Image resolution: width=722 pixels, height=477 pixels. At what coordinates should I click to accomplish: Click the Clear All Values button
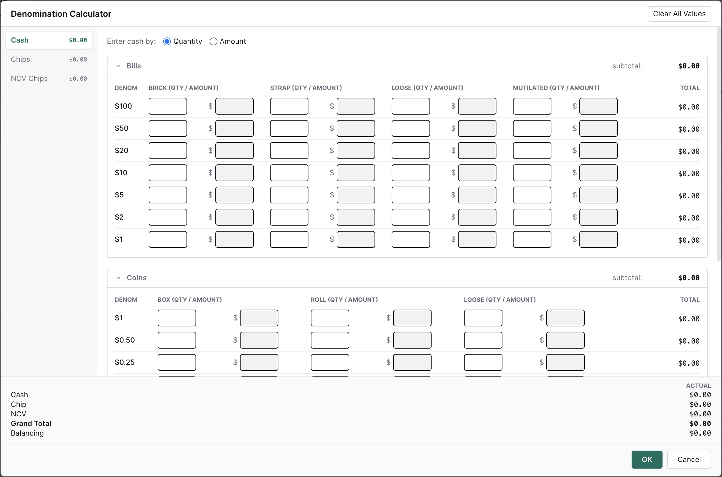click(x=679, y=14)
